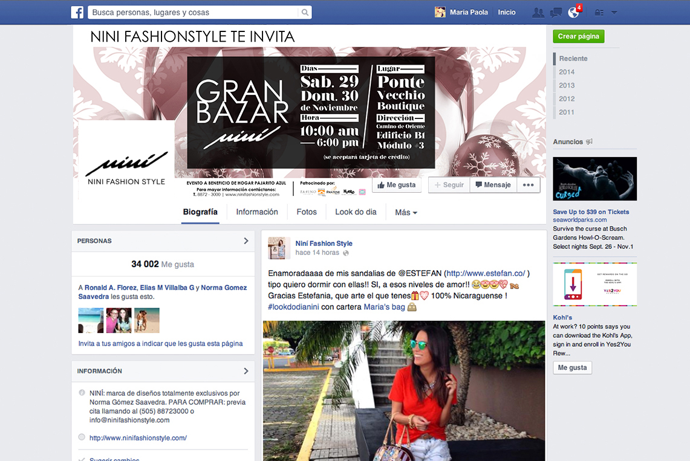Screen dimensions: 690x461
Task: Click the search magnifier icon
Action: click(305, 12)
